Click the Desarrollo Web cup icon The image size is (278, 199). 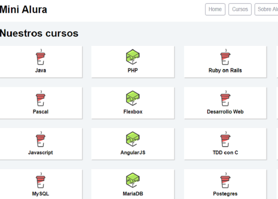pos(225,99)
